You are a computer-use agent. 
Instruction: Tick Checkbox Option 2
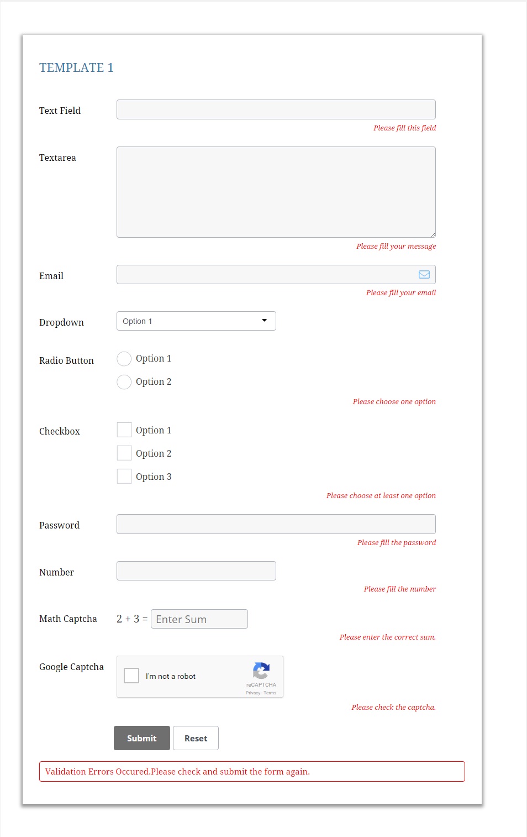pos(124,453)
